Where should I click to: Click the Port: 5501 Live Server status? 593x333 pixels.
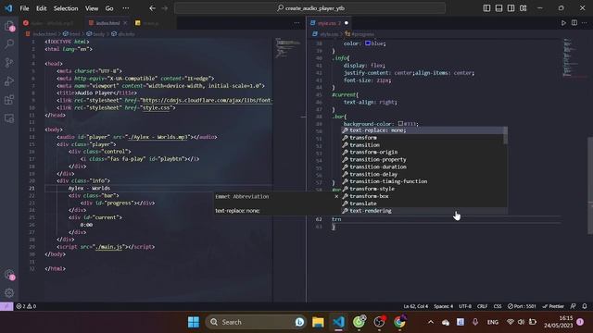(522, 306)
